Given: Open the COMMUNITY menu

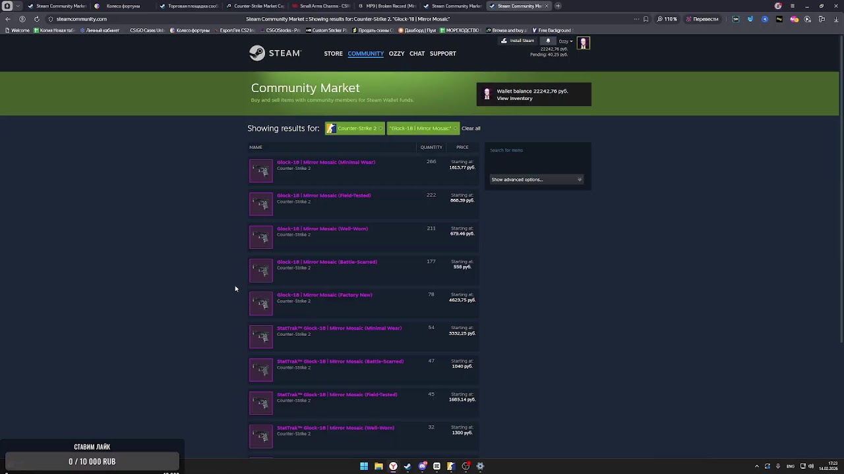Looking at the screenshot, I should pos(366,53).
